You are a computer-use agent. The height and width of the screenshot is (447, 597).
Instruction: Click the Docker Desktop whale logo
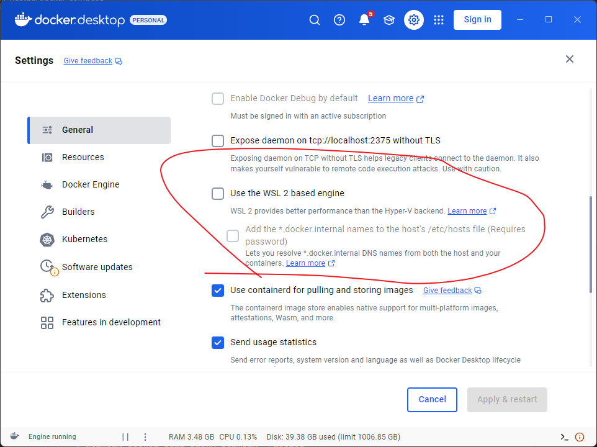[x=23, y=19]
